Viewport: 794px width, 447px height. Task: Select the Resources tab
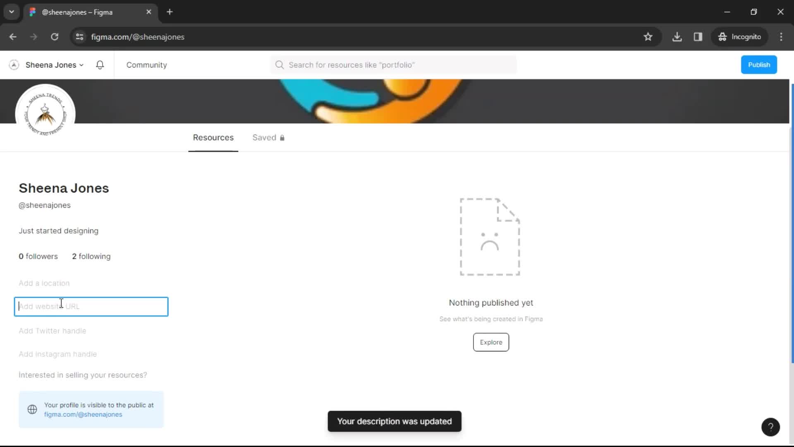click(213, 137)
